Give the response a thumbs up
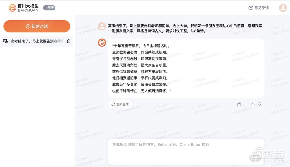 point(253,104)
